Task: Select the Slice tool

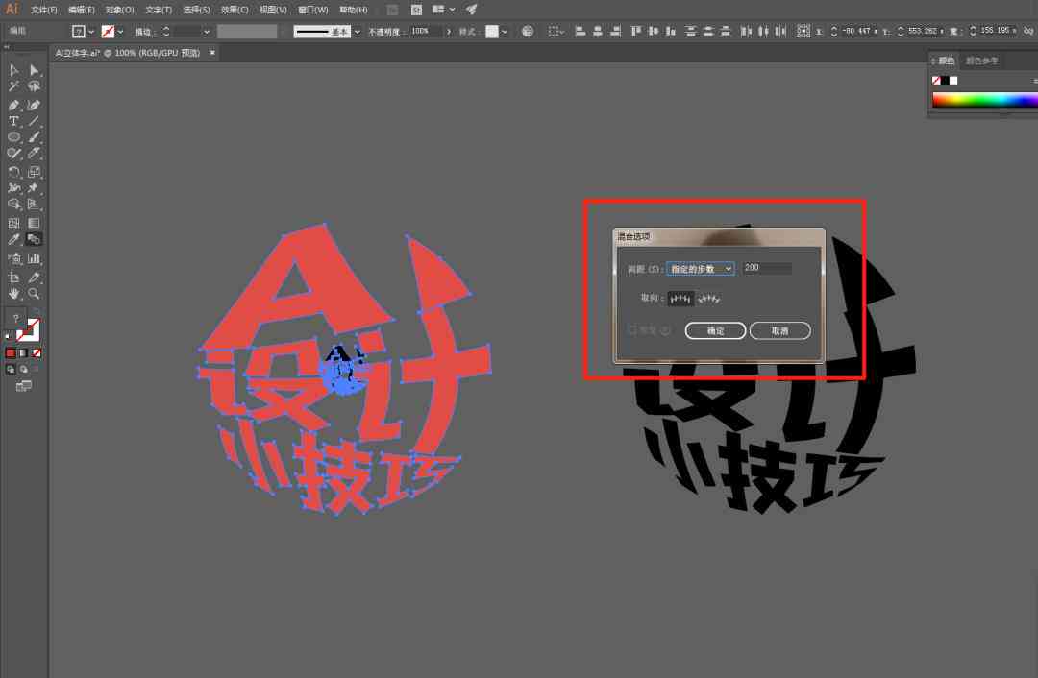Action: tap(34, 278)
